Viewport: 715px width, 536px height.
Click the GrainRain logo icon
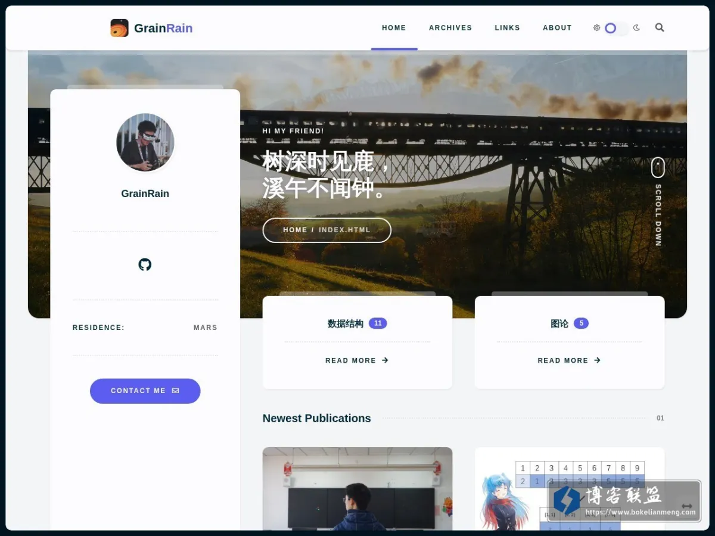pos(120,28)
